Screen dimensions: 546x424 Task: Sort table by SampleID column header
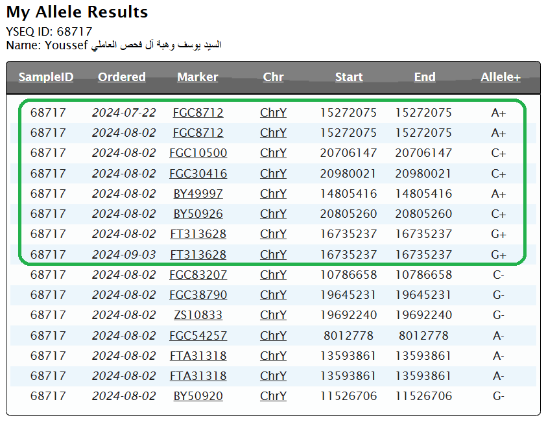[x=46, y=77]
